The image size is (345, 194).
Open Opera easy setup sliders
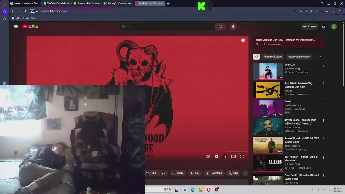click(327, 11)
